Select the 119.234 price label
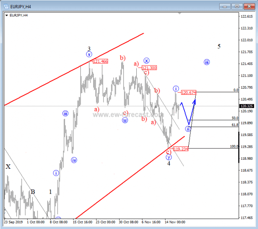This screenshot has width=258, height=229. tap(181, 149)
